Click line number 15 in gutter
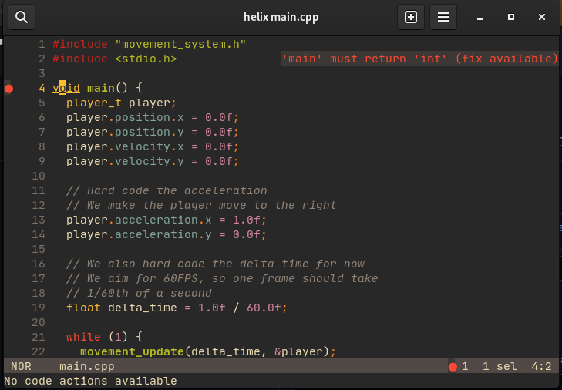The width and height of the screenshot is (562, 390). click(x=39, y=249)
